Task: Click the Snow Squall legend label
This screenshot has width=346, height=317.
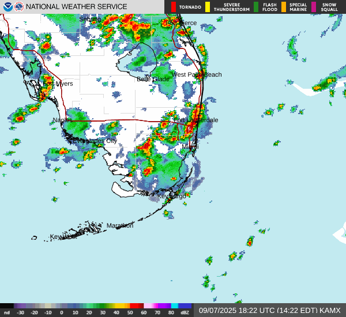Action: (329, 7)
